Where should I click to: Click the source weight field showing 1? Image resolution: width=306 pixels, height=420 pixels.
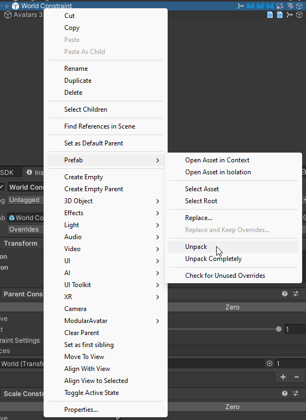coord(290,363)
